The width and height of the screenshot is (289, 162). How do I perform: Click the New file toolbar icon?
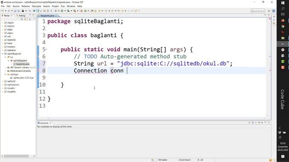point(3,11)
